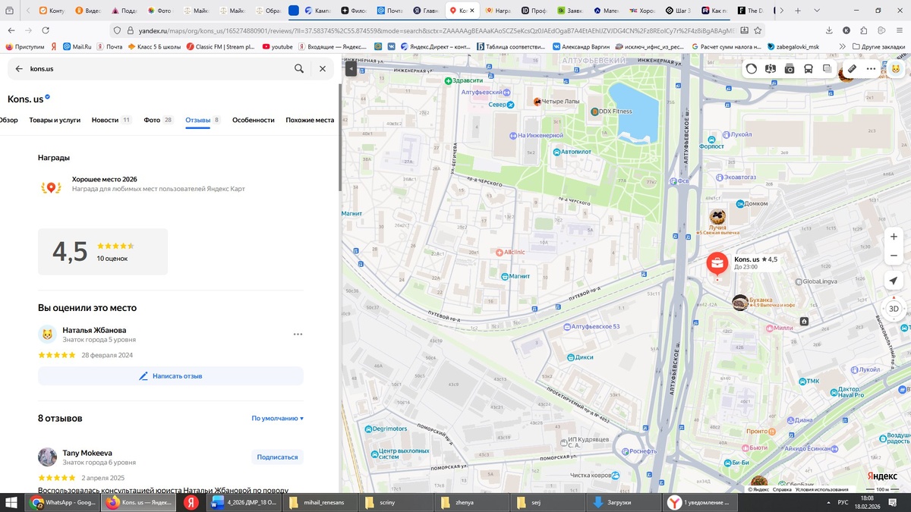Open the Windows Start button

pos(11,502)
